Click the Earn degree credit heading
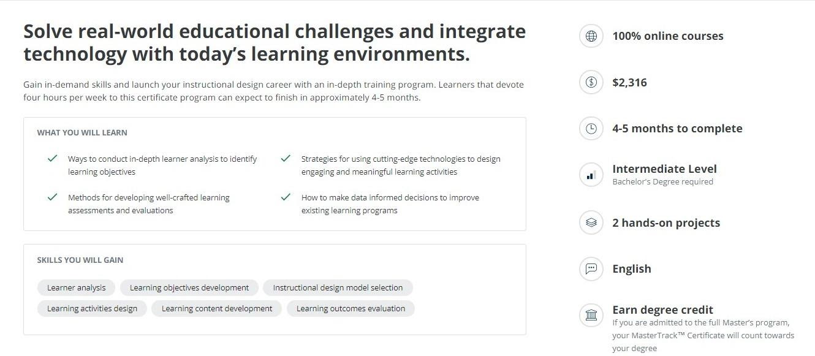 click(662, 310)
